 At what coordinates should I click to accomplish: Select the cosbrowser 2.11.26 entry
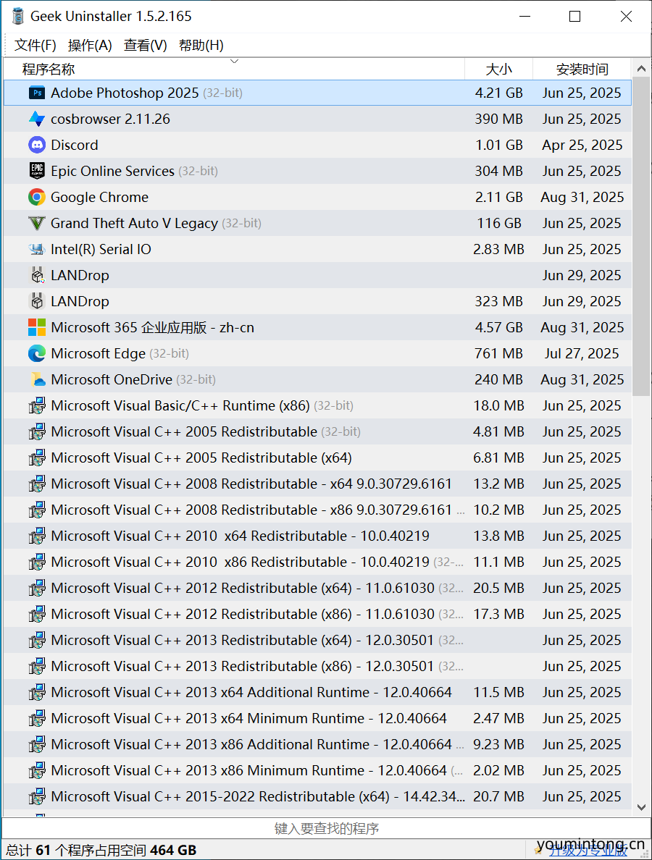(110, 119)
